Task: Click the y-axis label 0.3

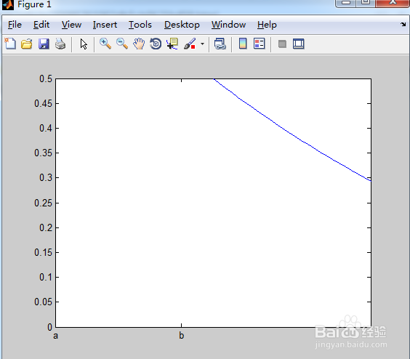Action: [x=46, y=177]
